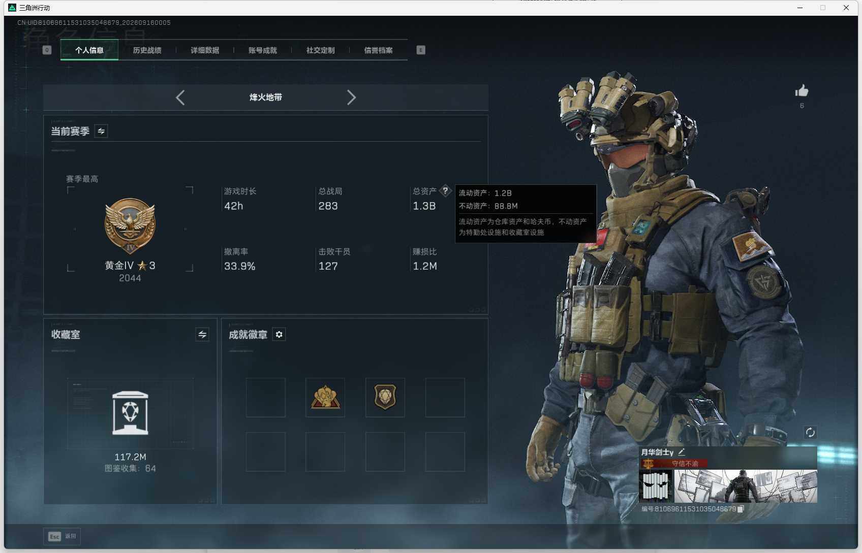Click the player card banner image
The height and width of the screenshot is (553, 862).
coord(746,486)
